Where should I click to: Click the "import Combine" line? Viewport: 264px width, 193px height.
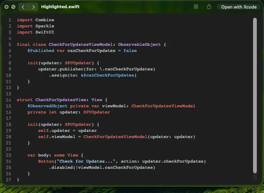(x=35, y=20)
